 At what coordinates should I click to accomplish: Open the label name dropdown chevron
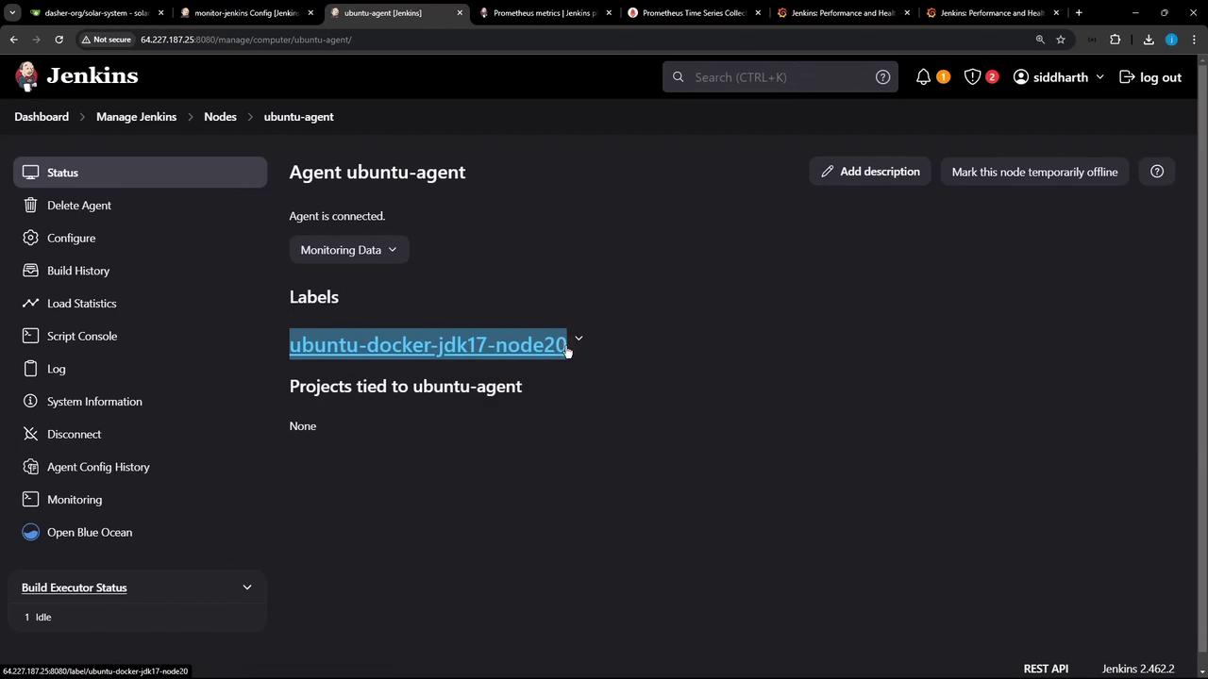click(579, 338)
